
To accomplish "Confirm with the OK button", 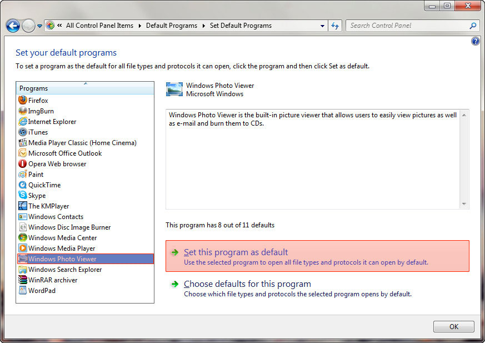I will (453, 326).
